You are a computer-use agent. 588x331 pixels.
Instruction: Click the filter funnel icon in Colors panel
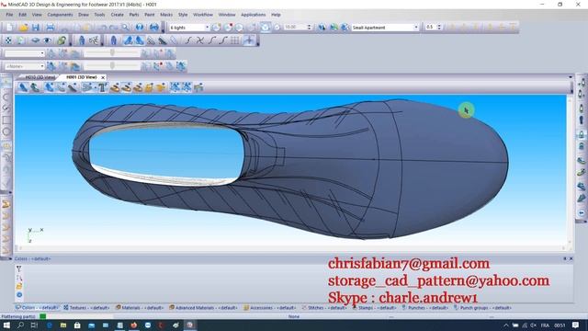point(18,268)
